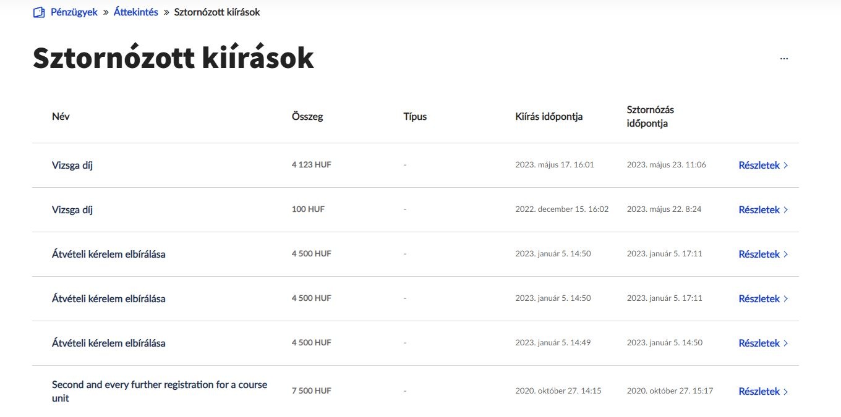This screenshot has width=841, height=417.
Task: Click chevron next to Részletek in the 2020. október row
Action: pos(786,392)
